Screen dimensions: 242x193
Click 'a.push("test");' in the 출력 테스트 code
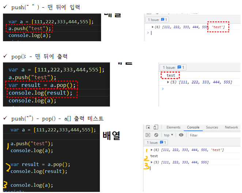coord(32,144)
